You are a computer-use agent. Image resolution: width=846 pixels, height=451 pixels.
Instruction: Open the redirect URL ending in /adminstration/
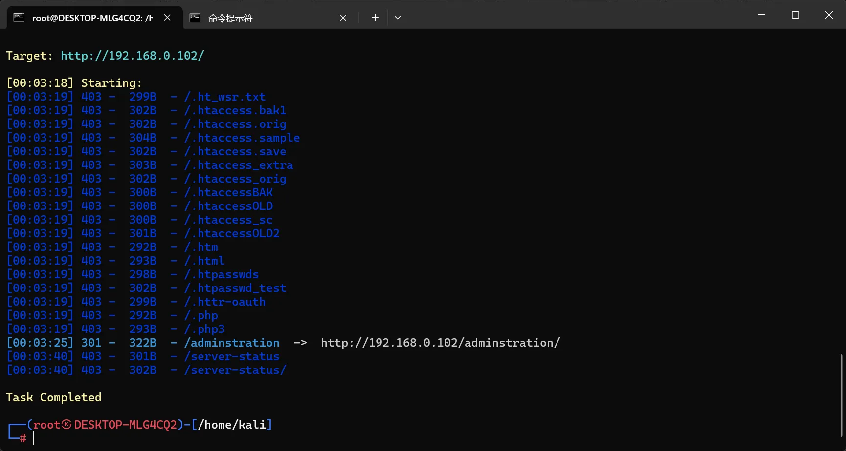440,343
